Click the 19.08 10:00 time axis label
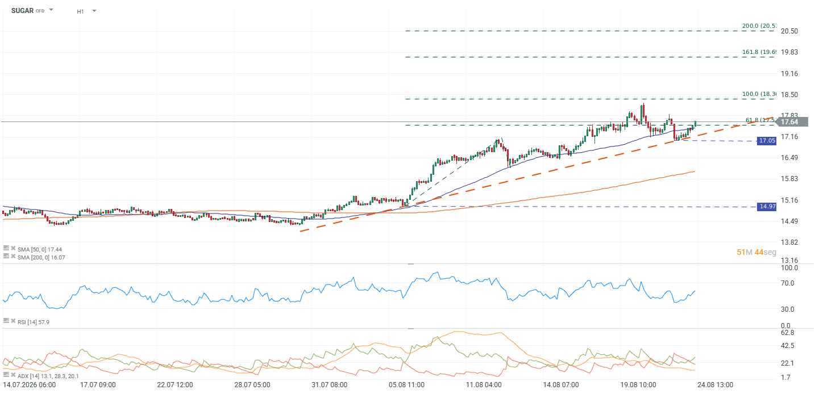815x394 pixels. (x=638, y=385)
